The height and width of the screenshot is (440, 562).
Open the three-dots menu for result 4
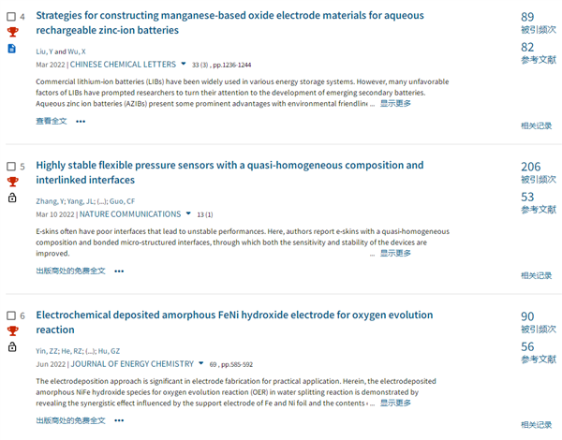[81, 122]
